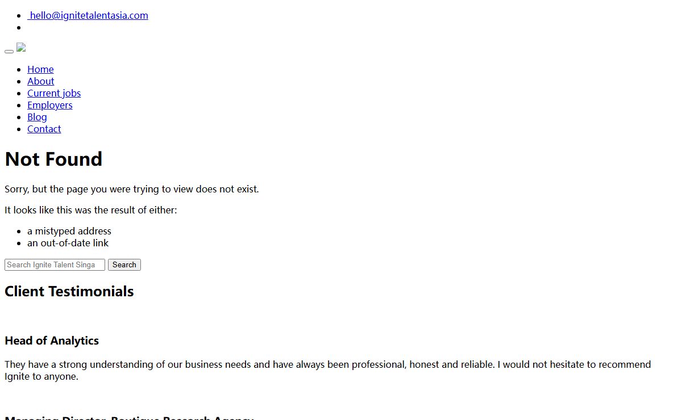Click the Client Testimonials heading
Screen dimensions: 682x420
[x=69, y=291]
